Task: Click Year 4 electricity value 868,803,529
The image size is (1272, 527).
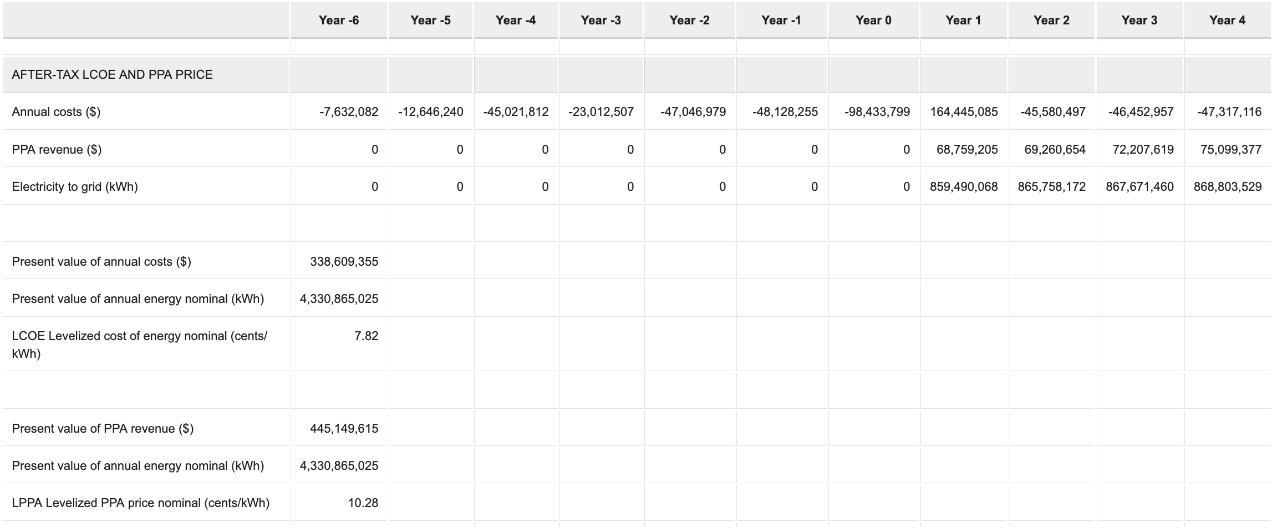Action: (x=1227, y=187)
